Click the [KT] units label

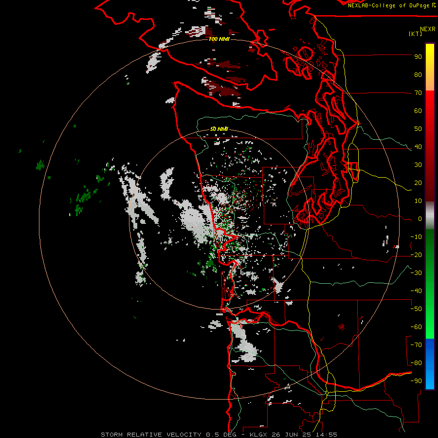coord(416,34)
